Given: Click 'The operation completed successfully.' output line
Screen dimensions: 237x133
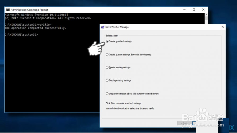Looking at the screenshot, I should click(x=35, y=28).
